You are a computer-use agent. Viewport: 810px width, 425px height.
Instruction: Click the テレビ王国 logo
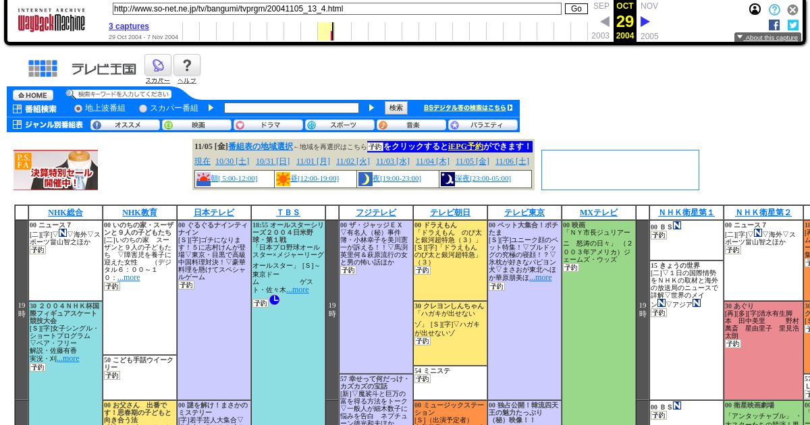point(104,69)
